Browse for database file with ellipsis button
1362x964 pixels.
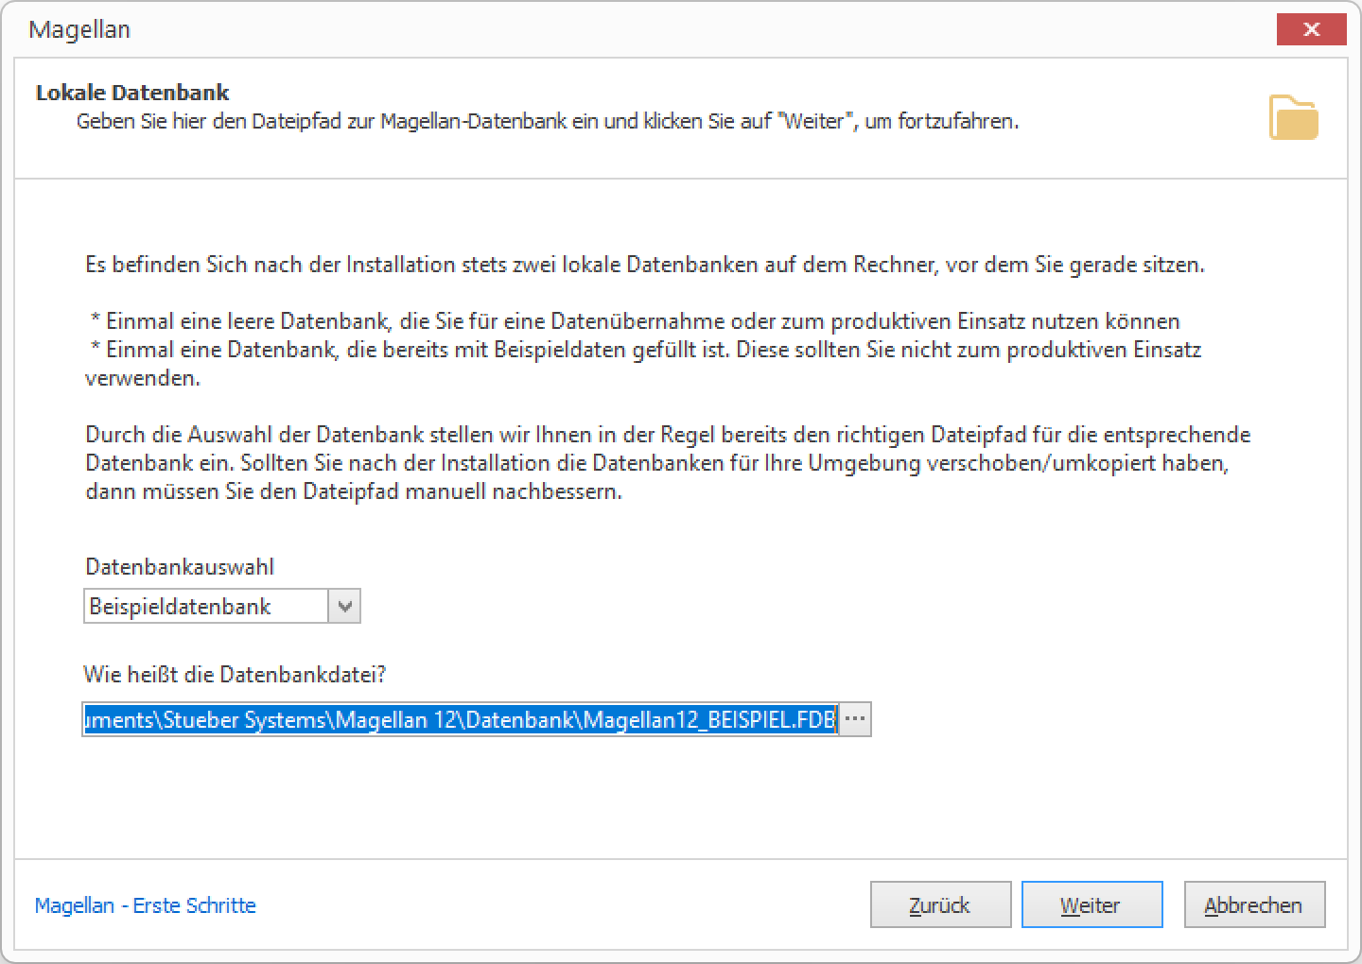[x=855, y=720]
